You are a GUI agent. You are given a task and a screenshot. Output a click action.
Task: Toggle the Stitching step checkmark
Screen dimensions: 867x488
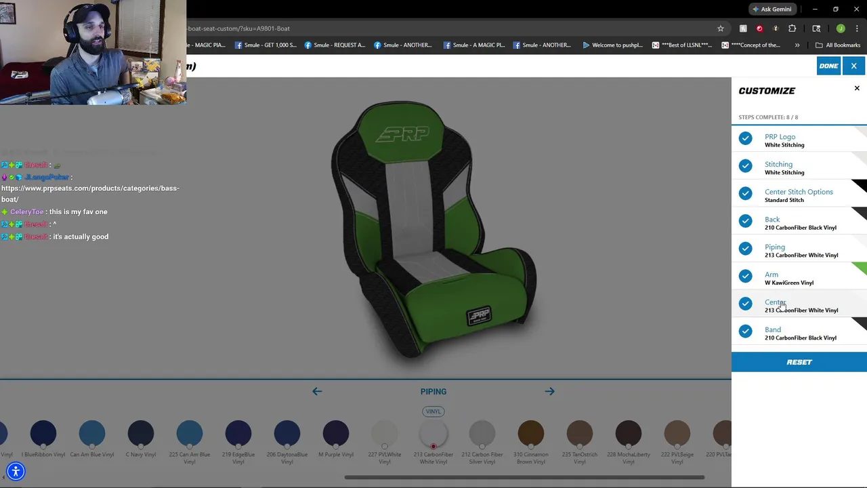click(746, 165)
